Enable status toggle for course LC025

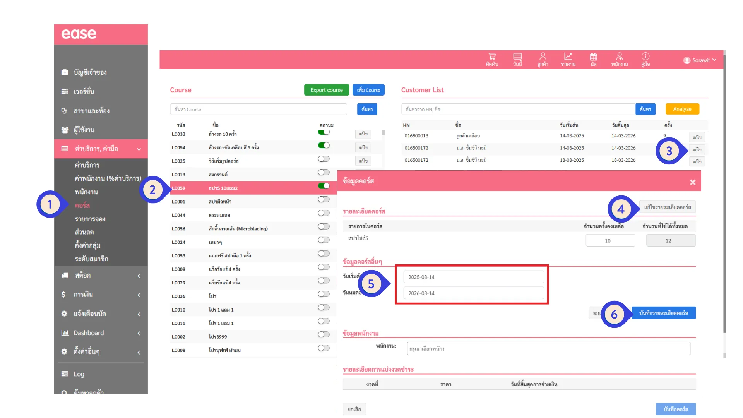pos(324,159)
